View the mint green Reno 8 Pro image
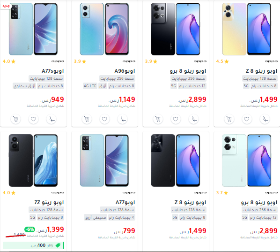This screenshot has height=252, width=280. pyautogui.click(x=247, y=160)
